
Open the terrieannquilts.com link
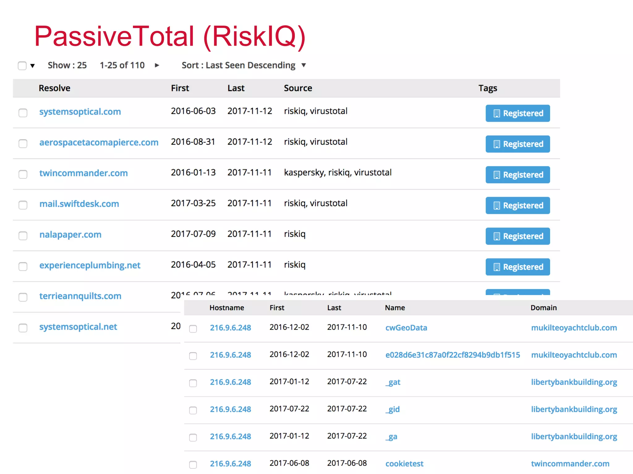coord(80,296)
